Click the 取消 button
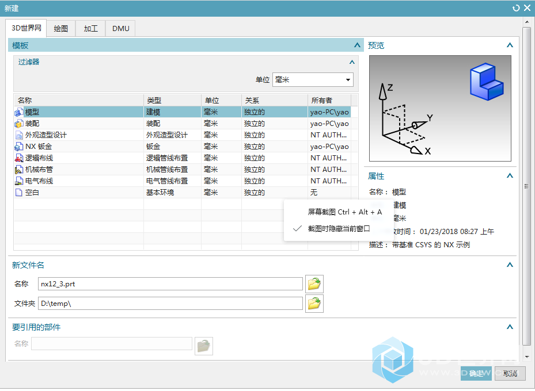 (x=510, y=374)
